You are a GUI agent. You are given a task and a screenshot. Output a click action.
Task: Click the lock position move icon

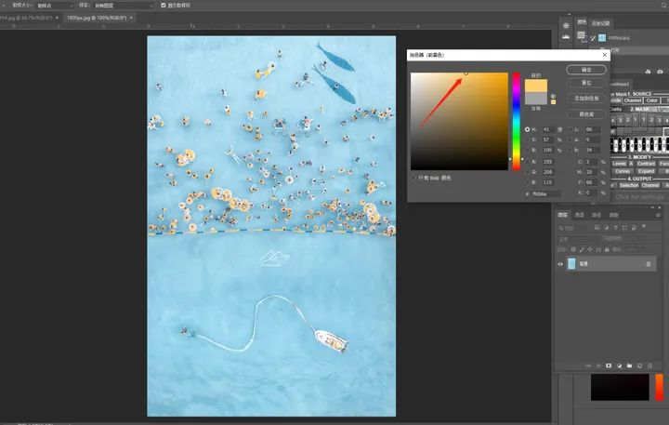click(x=590, y=249)
